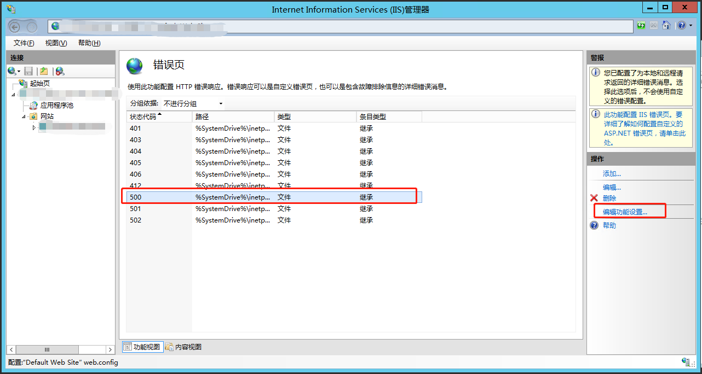This screenshot has height=374, width=702.
Task: Open the 视图(V) menu
Action: coord(56,43)
